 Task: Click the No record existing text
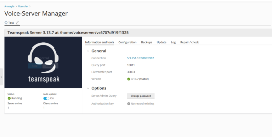(x=143, y=103)
